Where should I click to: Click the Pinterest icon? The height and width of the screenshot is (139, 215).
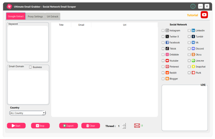click(167, 67)
